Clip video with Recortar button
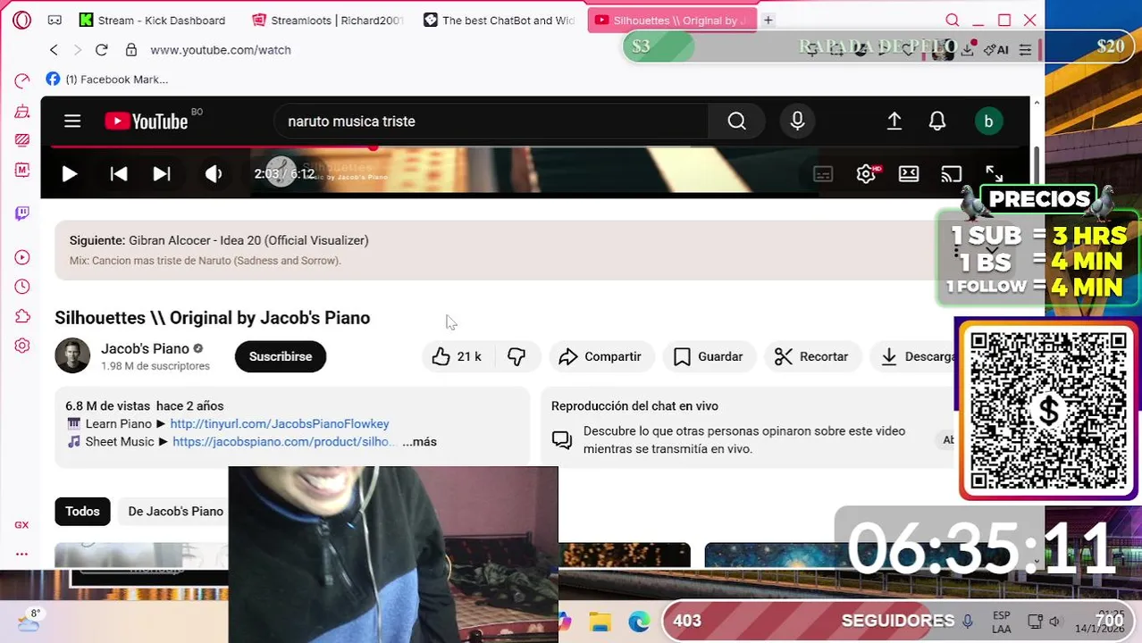 coord(811,356)
